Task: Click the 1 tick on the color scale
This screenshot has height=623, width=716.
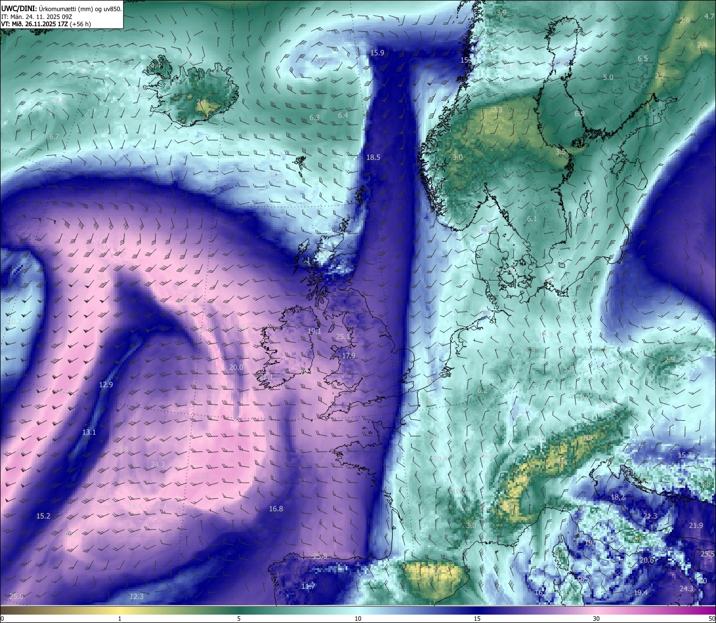Action: point(120,619)
